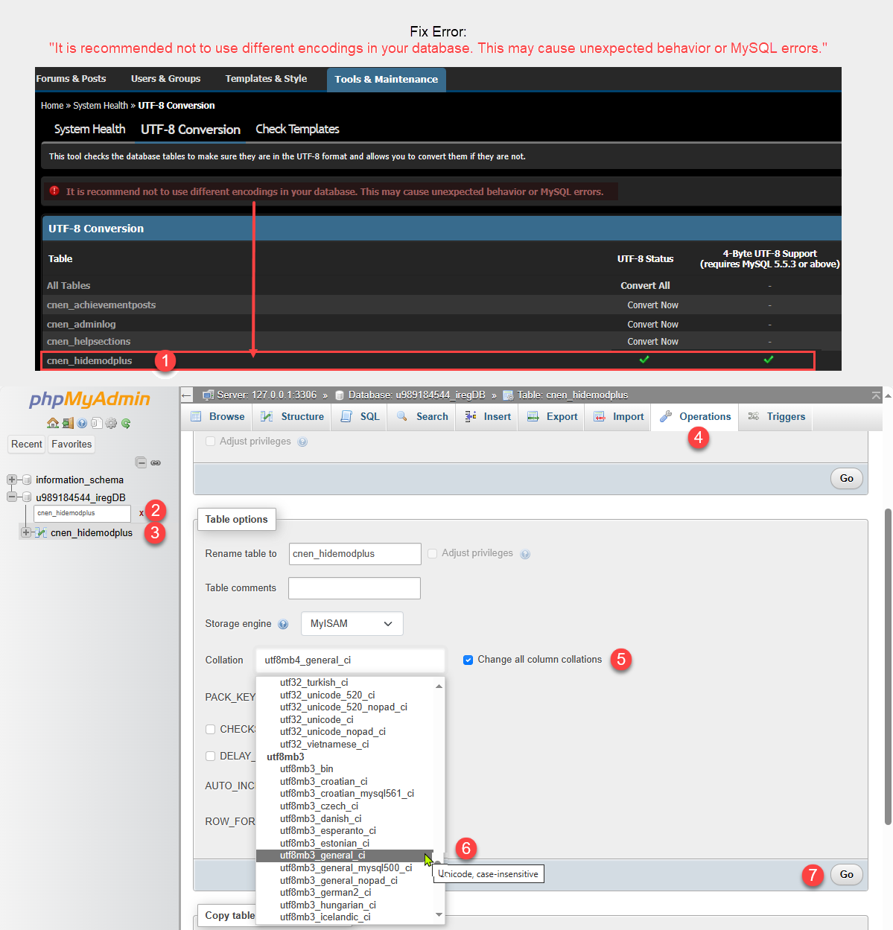Click green 4-byte support checkmark for cnen_hidemodplus

[769, 360]
